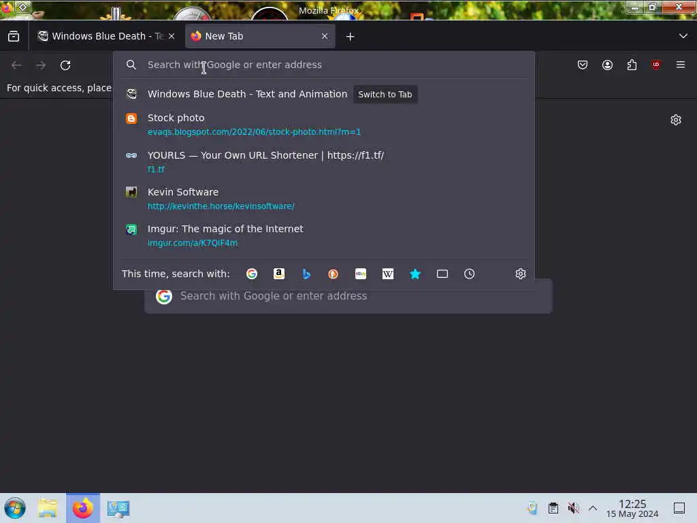Open the system settings taskbar icon
The image size is (697, 523).
pyautogui.click(x=118, y=508)
